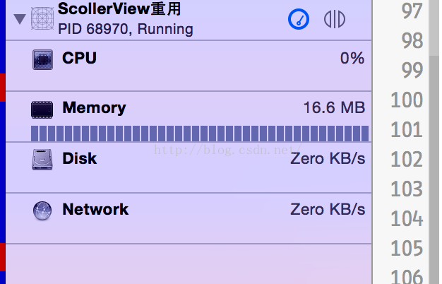Click line number 100 in the gutter
This screenshot has width=442, height=284.
[407, 100]
